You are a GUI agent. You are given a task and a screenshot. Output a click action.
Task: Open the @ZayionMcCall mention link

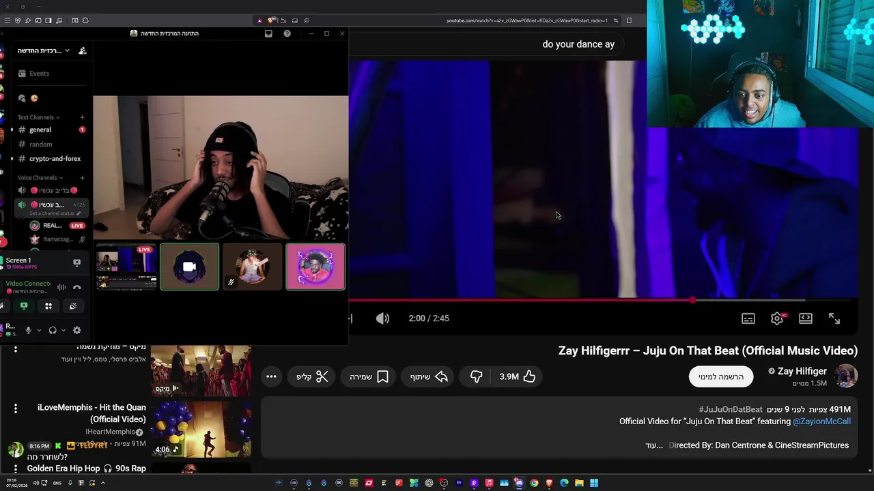tap(821, 421)
